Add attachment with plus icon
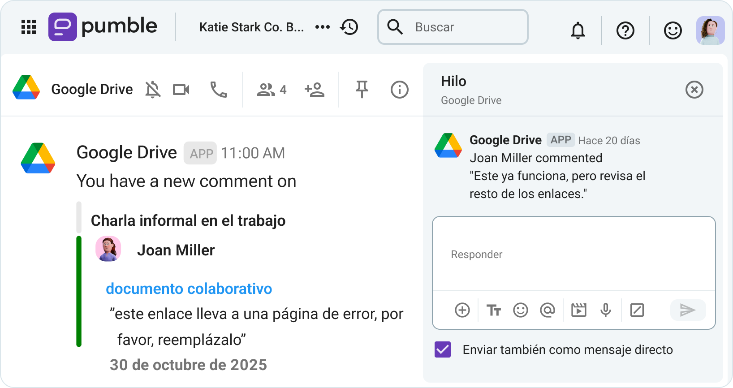The width and height of the screenshot is (733, 388). [462, 310]
